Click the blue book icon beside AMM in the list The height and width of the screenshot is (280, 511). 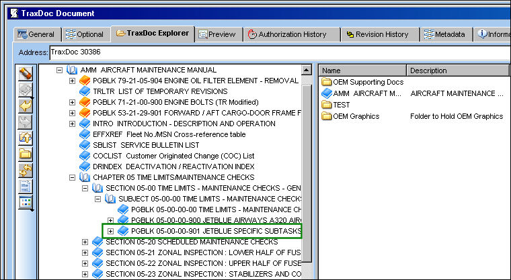(327, 93)
